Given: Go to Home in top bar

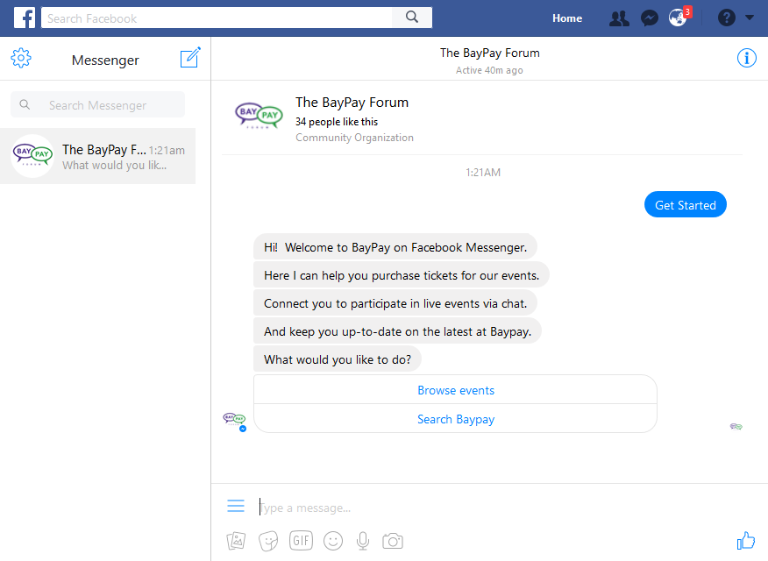Looking at the screenshot, I should [567, 18].
